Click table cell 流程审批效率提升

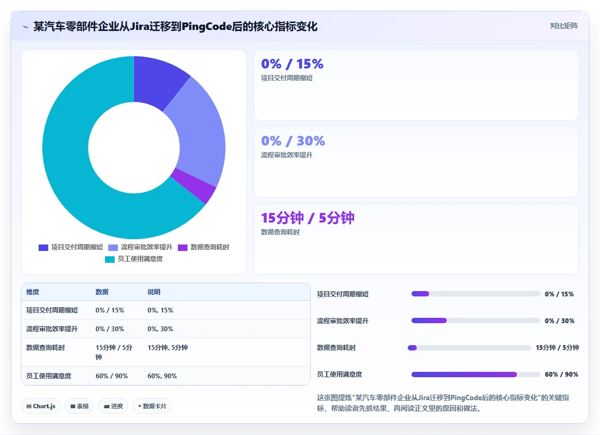pos(52,329)
